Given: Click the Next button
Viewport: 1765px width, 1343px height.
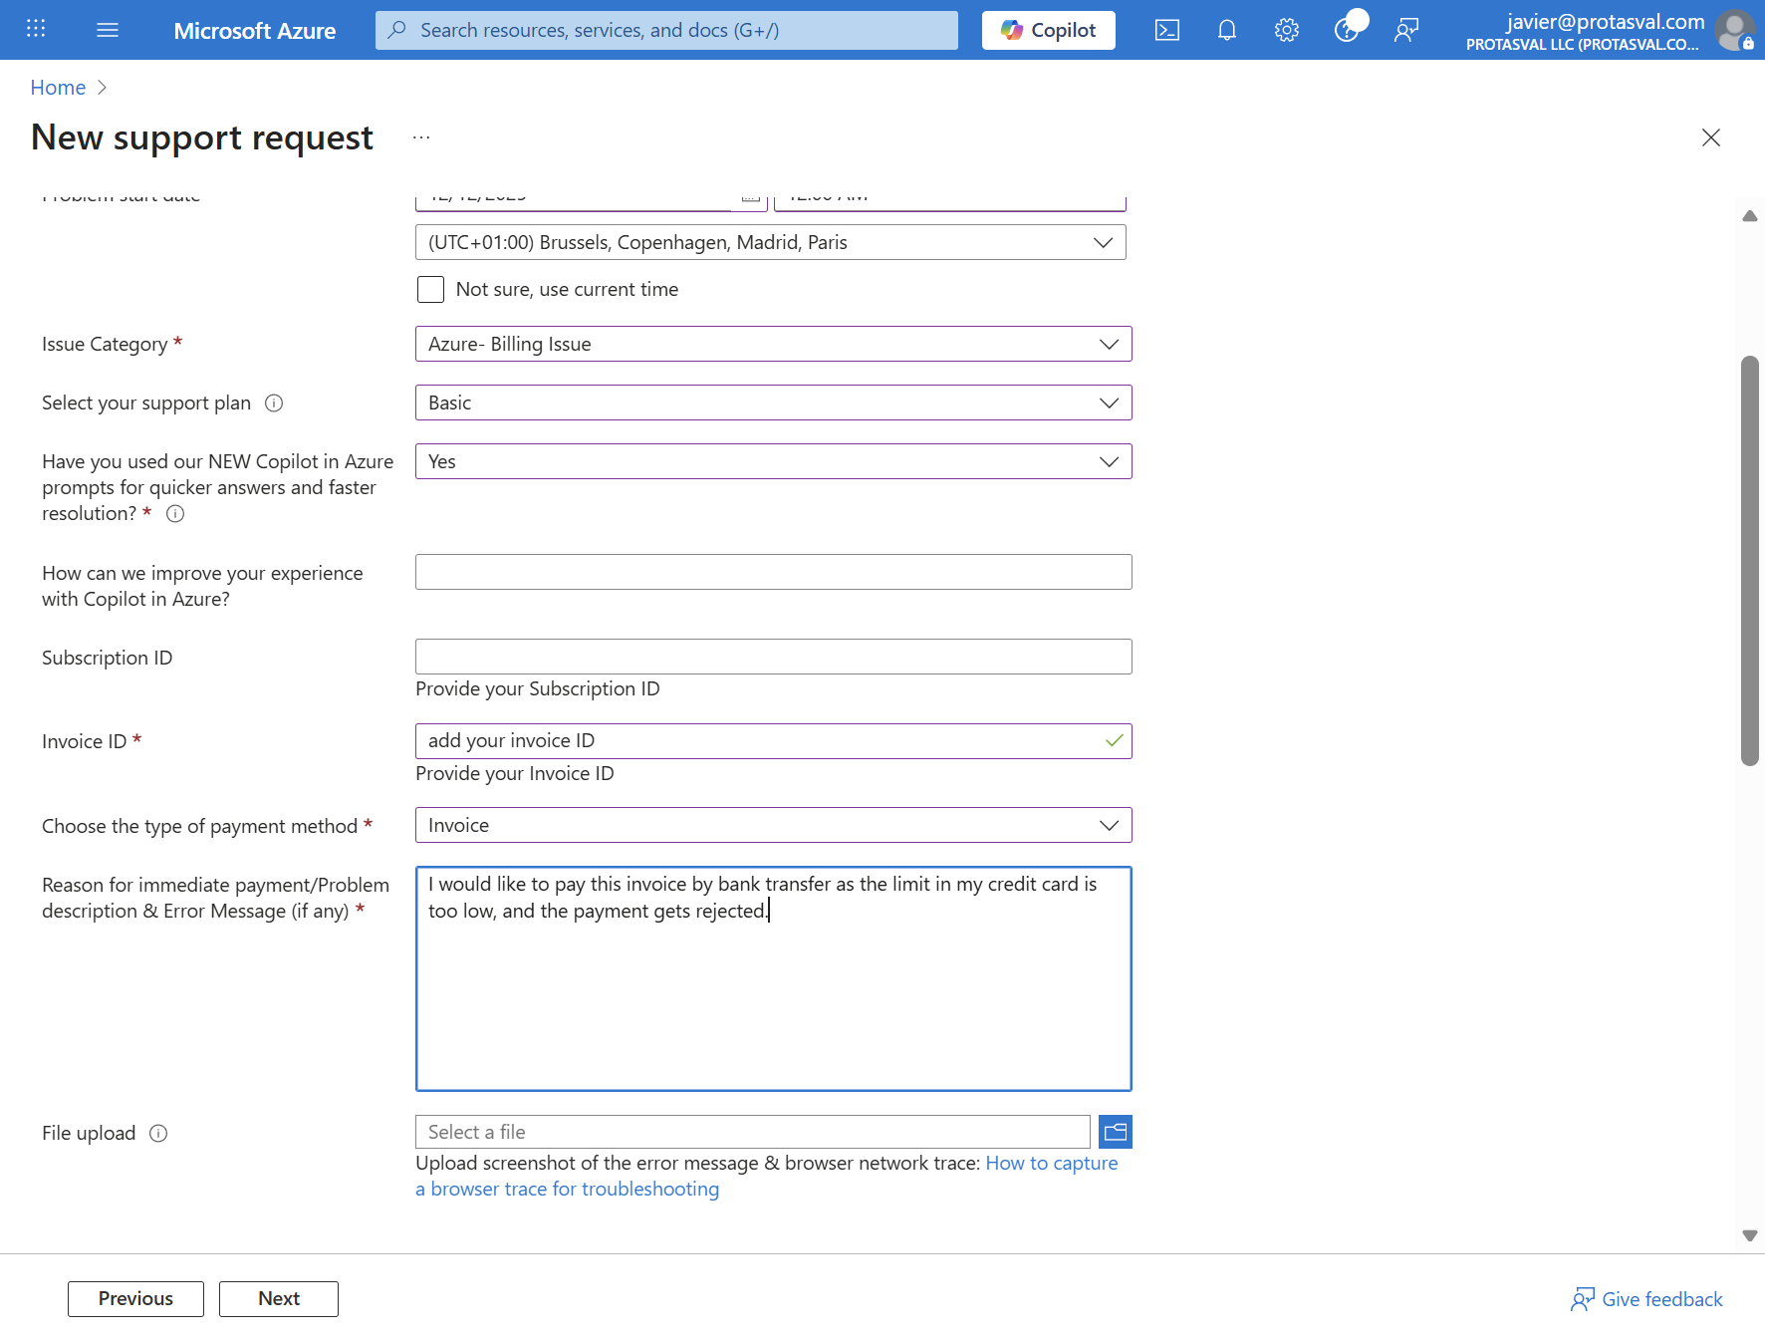Looking at the screenshot, I should 279,1299.
